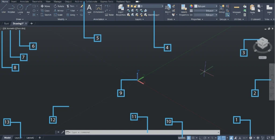The width and height of the screenshot is (275, 140).
Task: Activate the Mirror command
Action: tap(59, 10)
